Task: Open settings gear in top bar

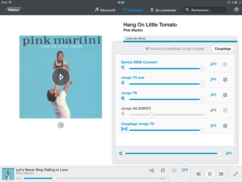Action: pyautogui.click(x=236, y=10)
